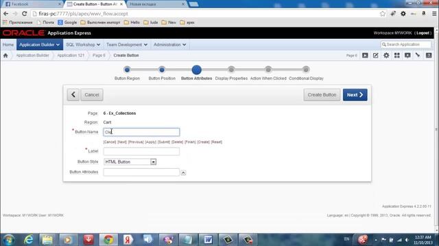Open the gear utilities icon below search
This screenshot has width=439, height=246.
(x=386, y=55)
